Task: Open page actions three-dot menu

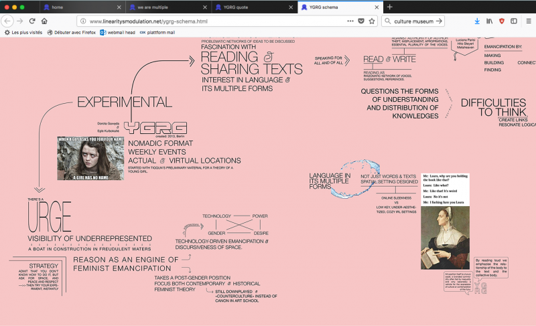Action: click(x=350, y=21)
